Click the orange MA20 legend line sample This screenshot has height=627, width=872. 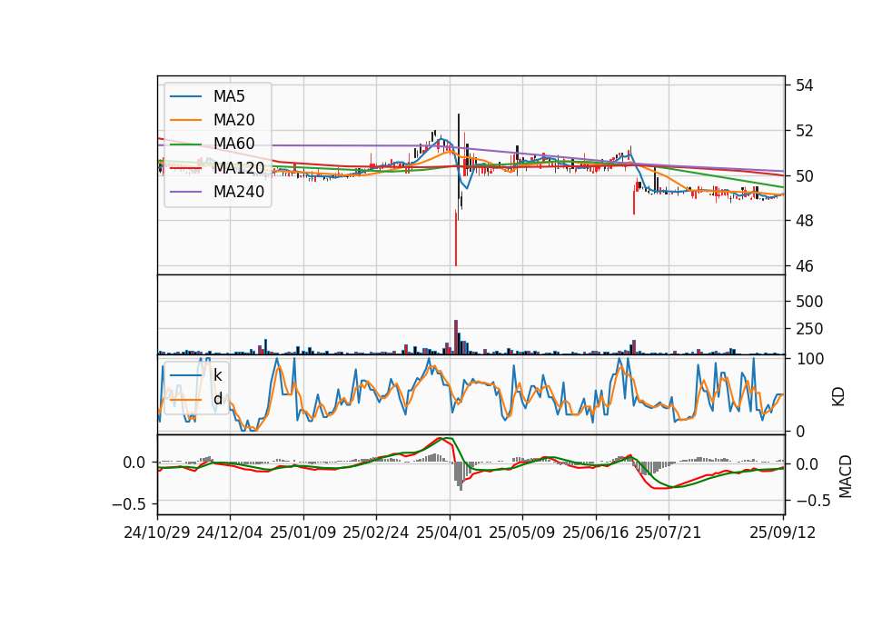[185, 120]
